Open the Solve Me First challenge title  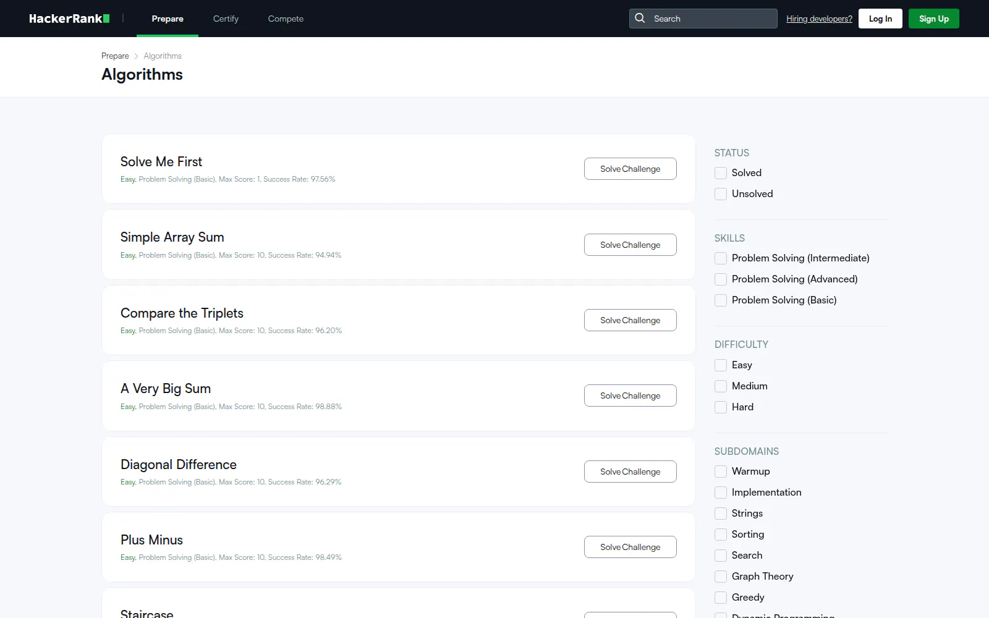(161, 161)
